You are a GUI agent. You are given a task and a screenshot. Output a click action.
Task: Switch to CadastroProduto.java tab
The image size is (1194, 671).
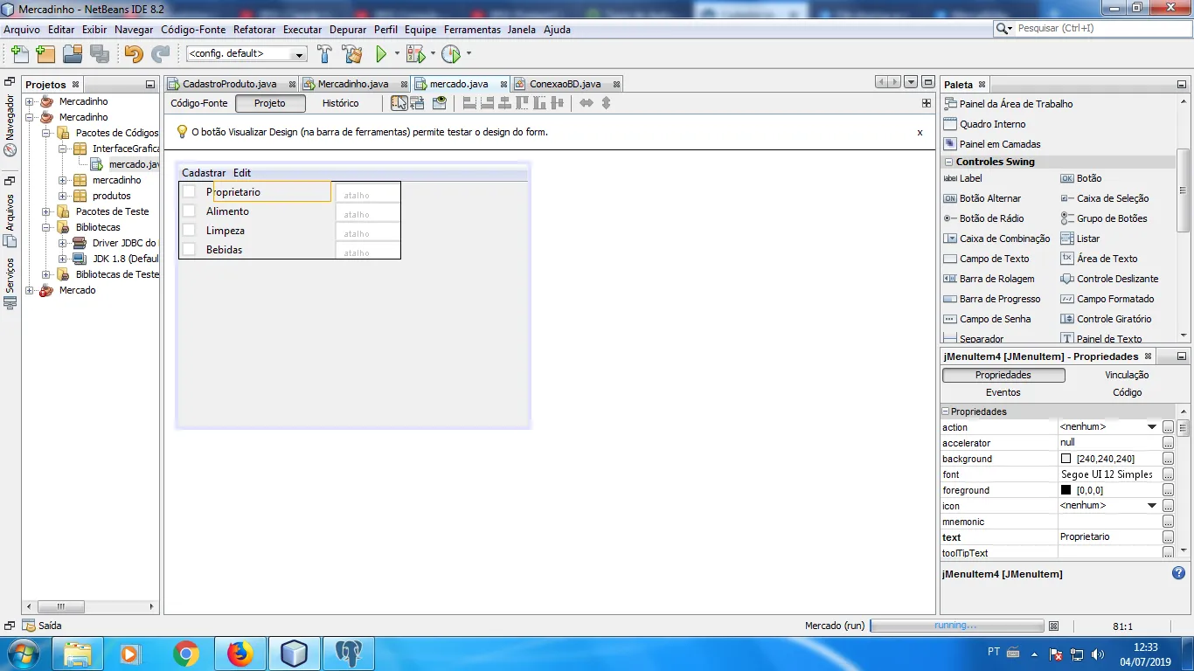pos(229,84)
